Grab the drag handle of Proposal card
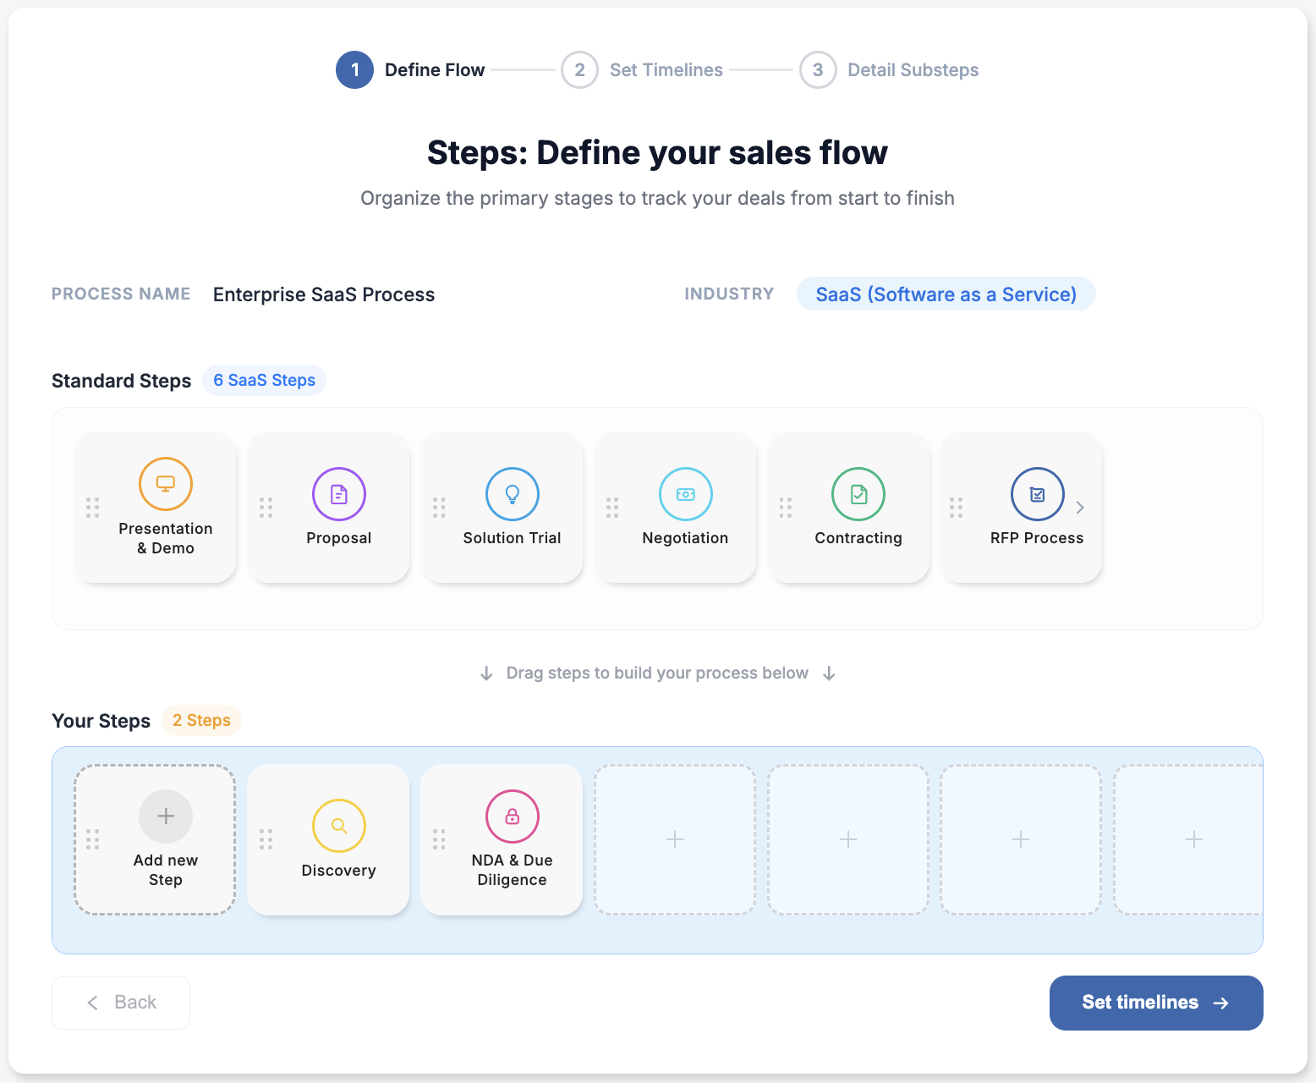1316x1083 pixels. (266, 508)
